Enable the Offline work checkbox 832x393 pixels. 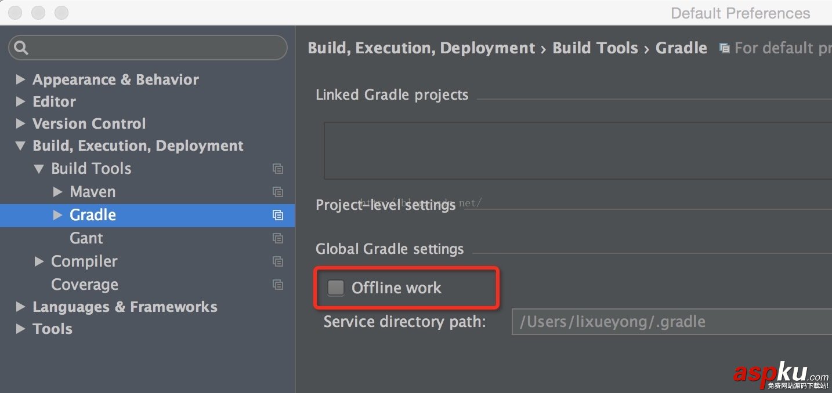tap(335, 288)
